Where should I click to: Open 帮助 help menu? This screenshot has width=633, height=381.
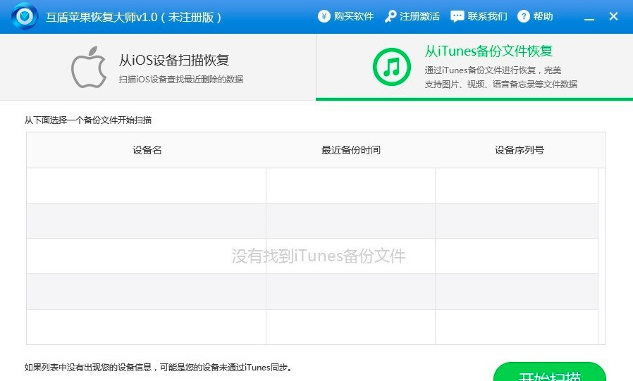point(543,16)
